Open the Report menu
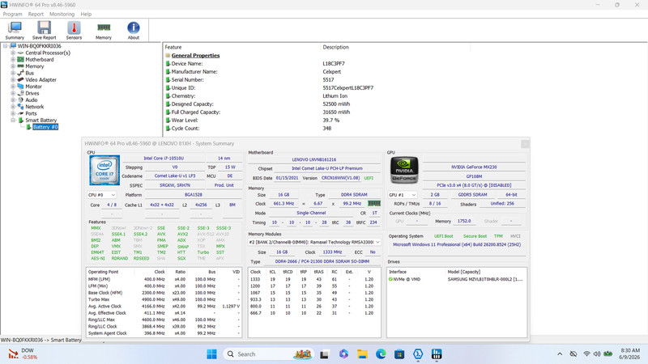The height and width of the screenshot is (364, 648). click(36, 14)
